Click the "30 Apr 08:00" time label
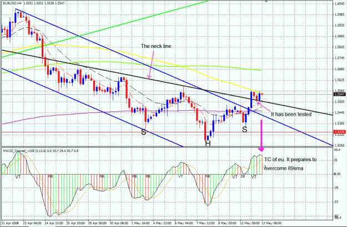Image resolution: width=347 pixels, height=227 pixels. coord(119,223)
